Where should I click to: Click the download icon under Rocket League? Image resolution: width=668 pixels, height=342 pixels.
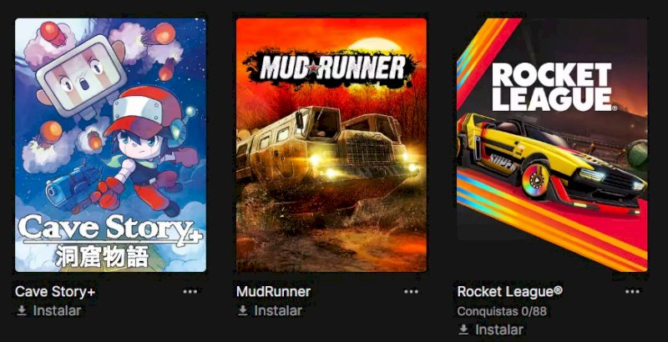464,329
